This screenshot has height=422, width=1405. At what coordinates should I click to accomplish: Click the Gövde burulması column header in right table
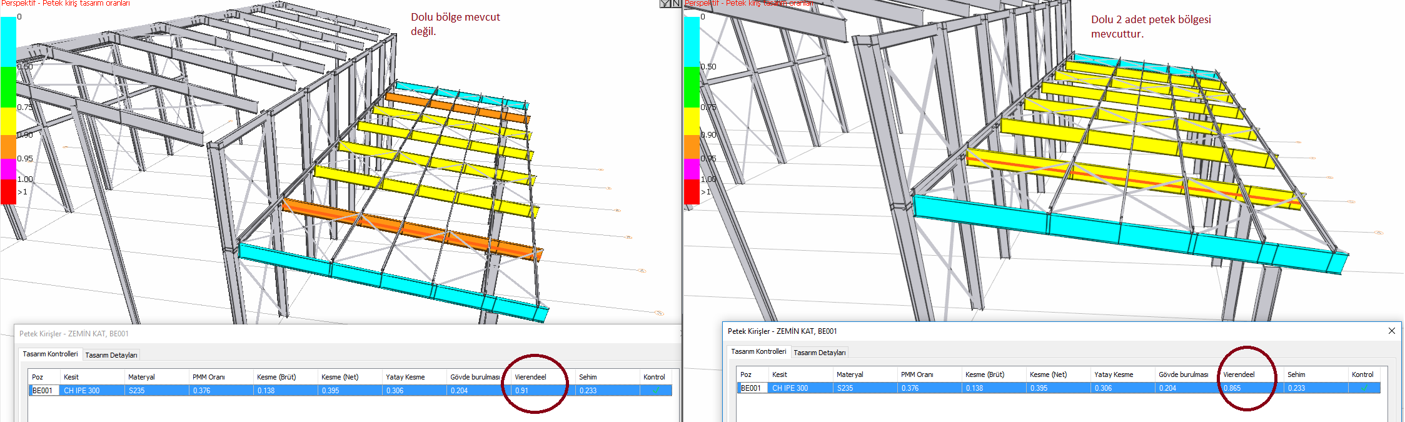coord(1183,374)
